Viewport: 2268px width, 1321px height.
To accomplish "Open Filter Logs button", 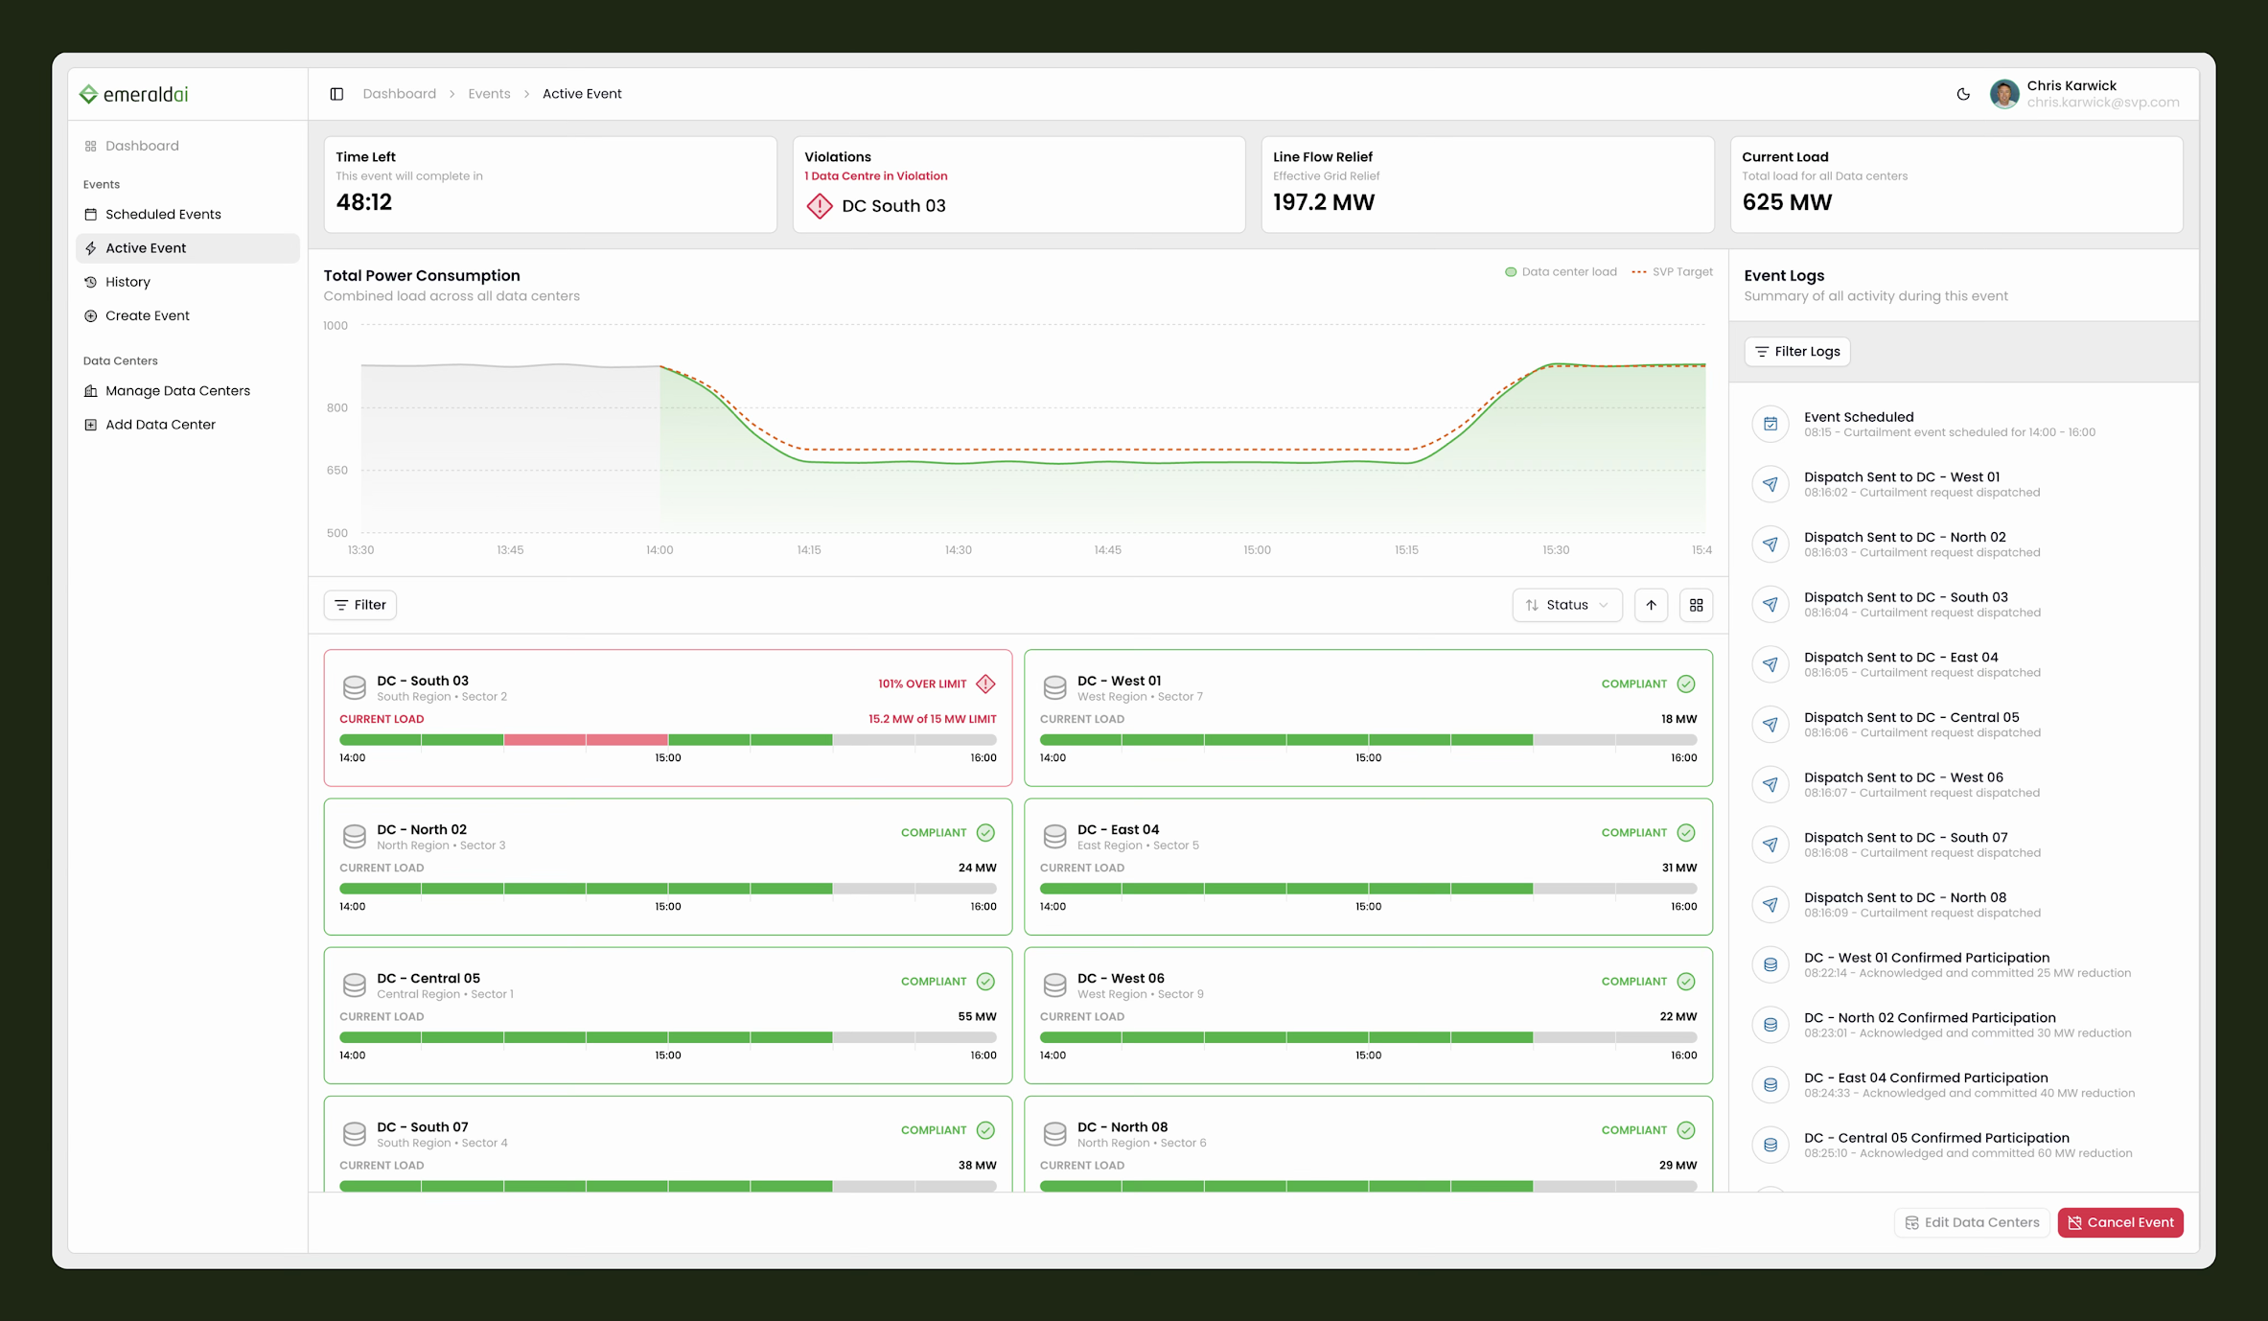I will [1797, 352].
